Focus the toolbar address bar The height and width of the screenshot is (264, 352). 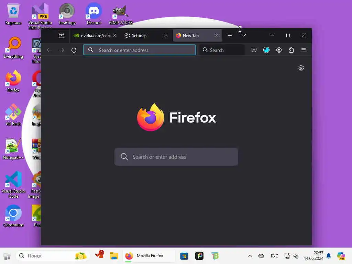pos(140,50)
